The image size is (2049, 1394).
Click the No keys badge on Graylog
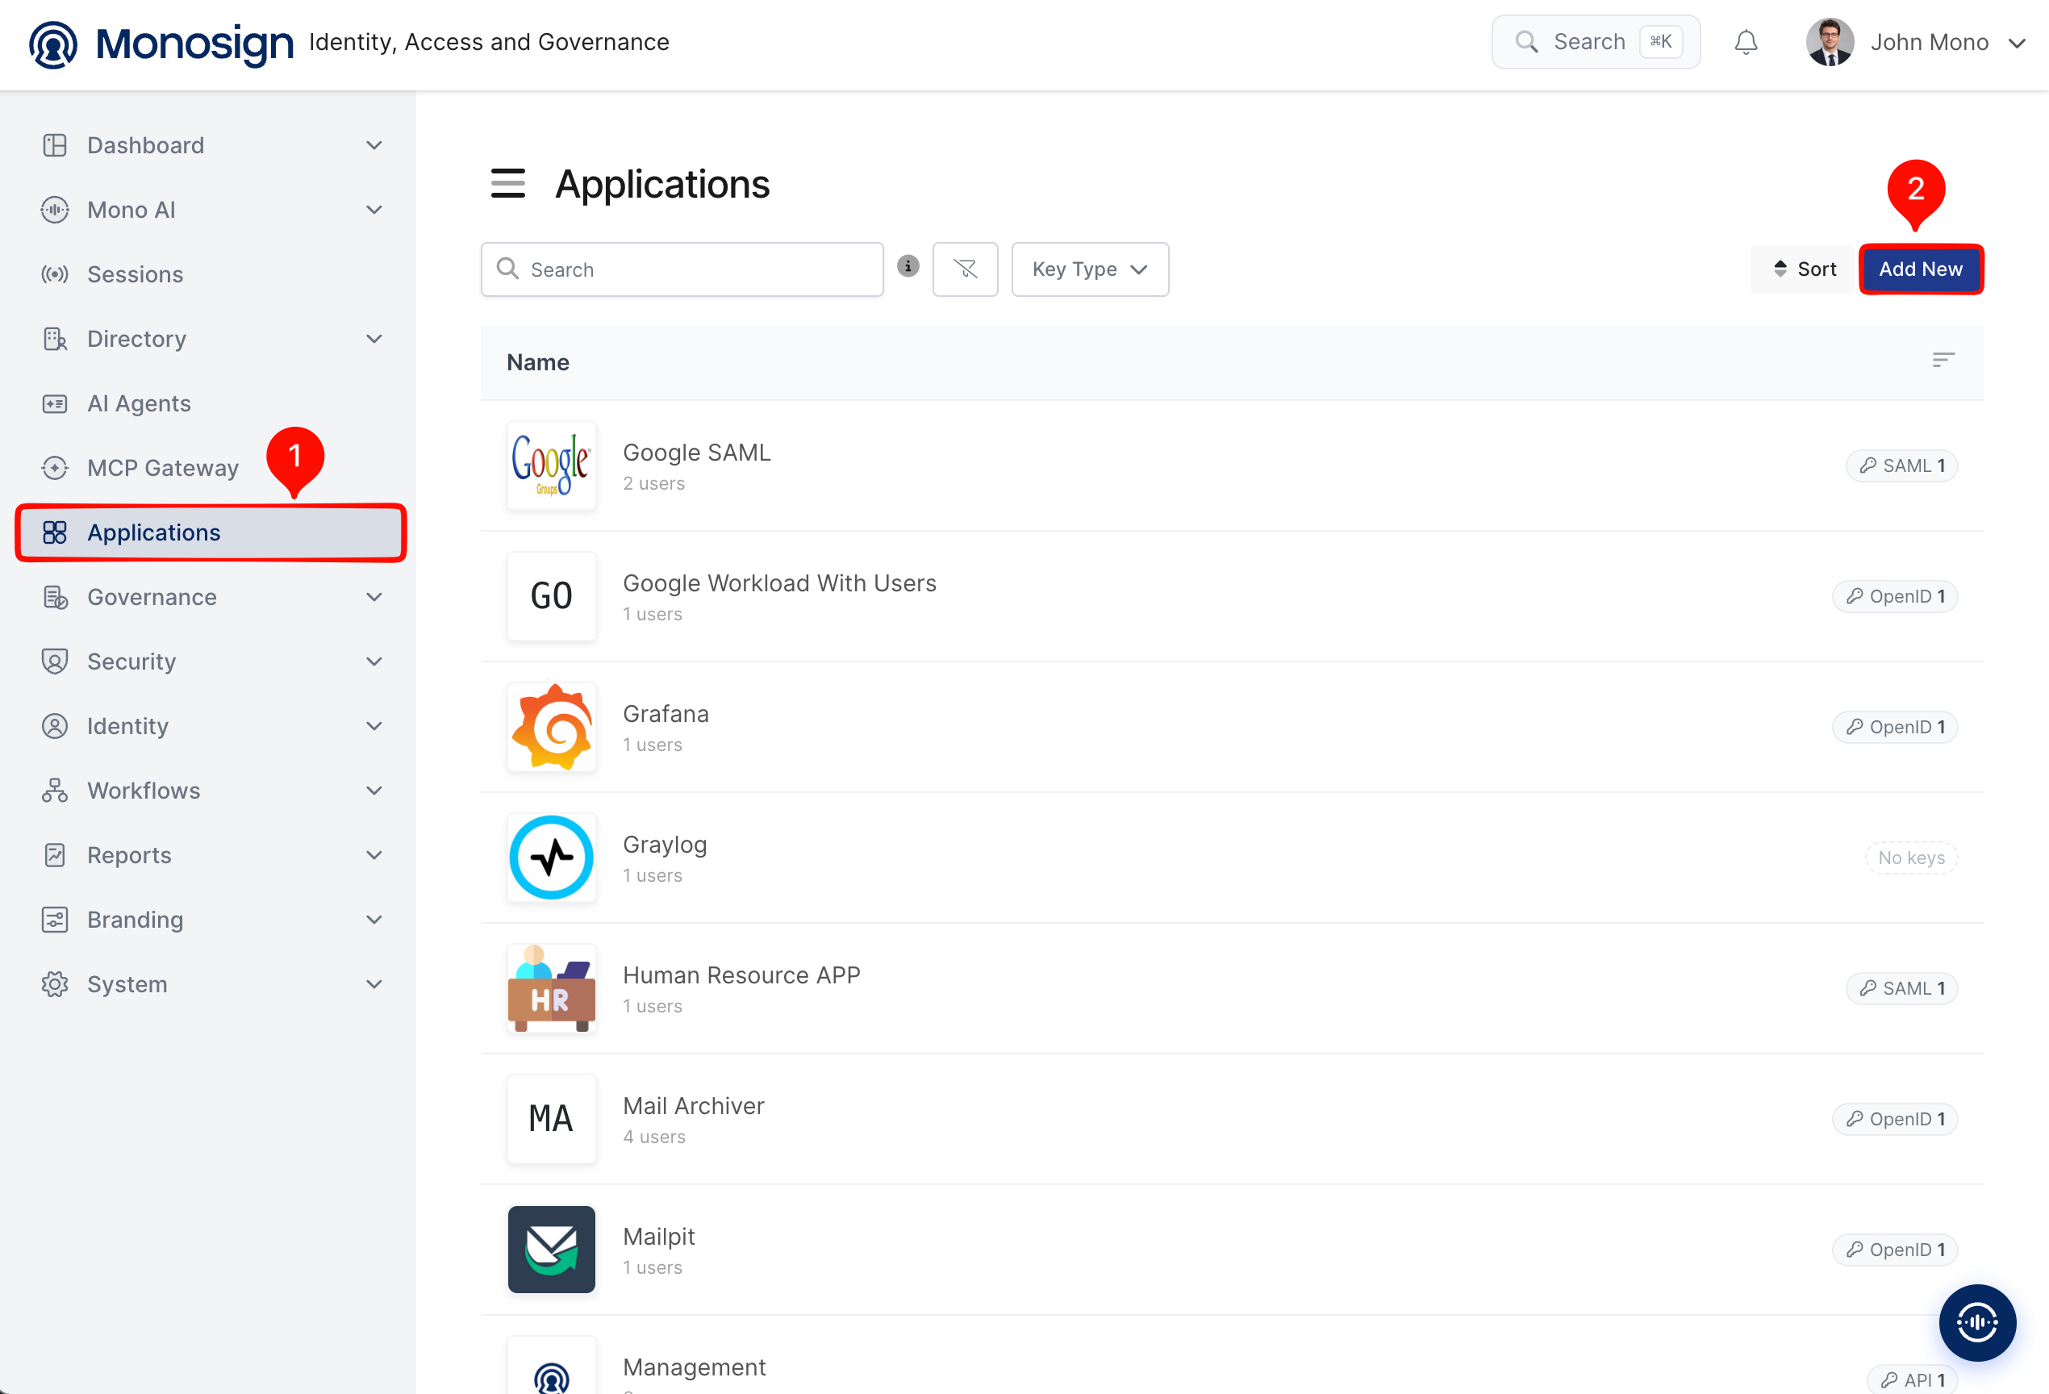click(x=1910, y=858)
